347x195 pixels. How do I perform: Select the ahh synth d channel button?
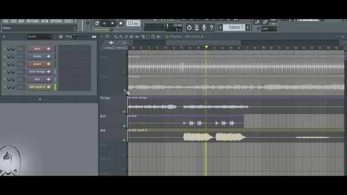40,87
